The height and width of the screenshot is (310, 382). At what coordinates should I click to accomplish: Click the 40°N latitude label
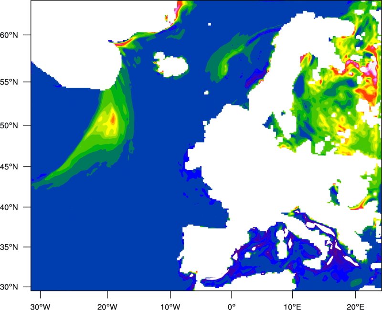[9, 207]
